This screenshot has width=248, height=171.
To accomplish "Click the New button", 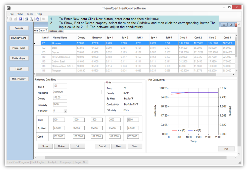I will [x=118, y=146].
